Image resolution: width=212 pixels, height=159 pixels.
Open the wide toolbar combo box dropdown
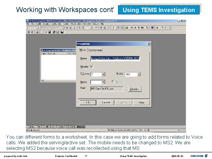[63, 28]
